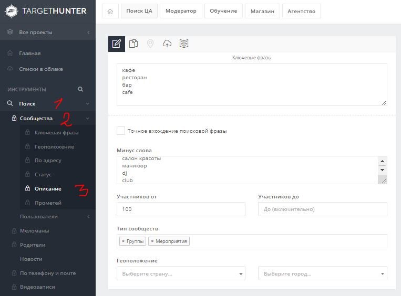
Task: Click the lock icon beside По телефону и почте
Action: (x=14, y=273)
